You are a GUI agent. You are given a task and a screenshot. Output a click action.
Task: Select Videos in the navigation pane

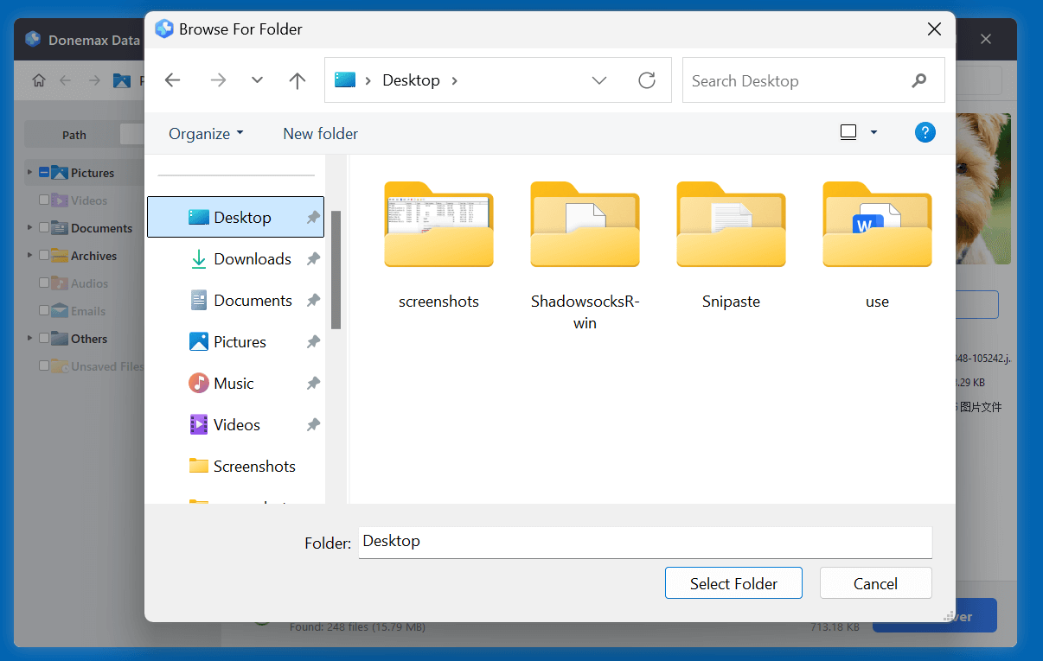(x=236, y=425)
